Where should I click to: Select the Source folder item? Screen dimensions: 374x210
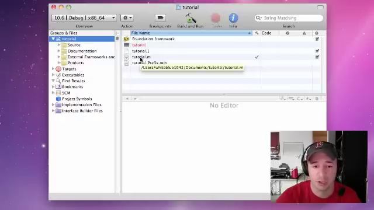point(74,45)
